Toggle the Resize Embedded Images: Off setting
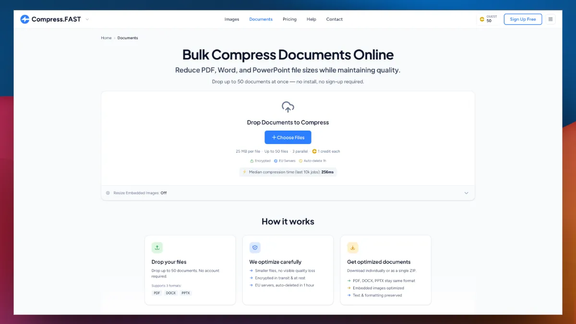 click(x=140, y=193)
